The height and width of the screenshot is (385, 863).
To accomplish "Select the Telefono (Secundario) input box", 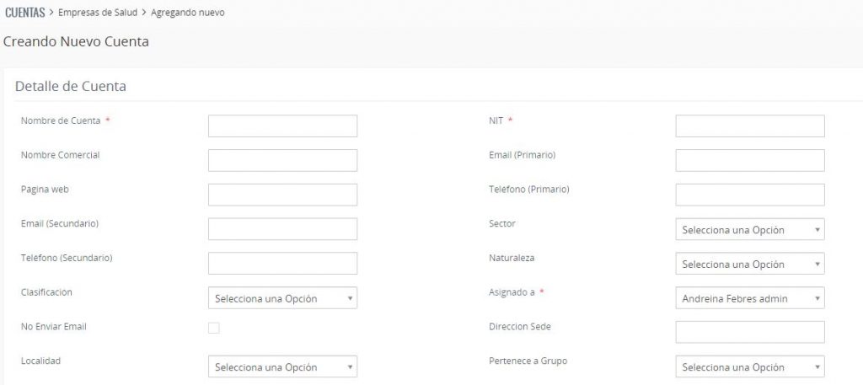I will [x=282, y=264].
